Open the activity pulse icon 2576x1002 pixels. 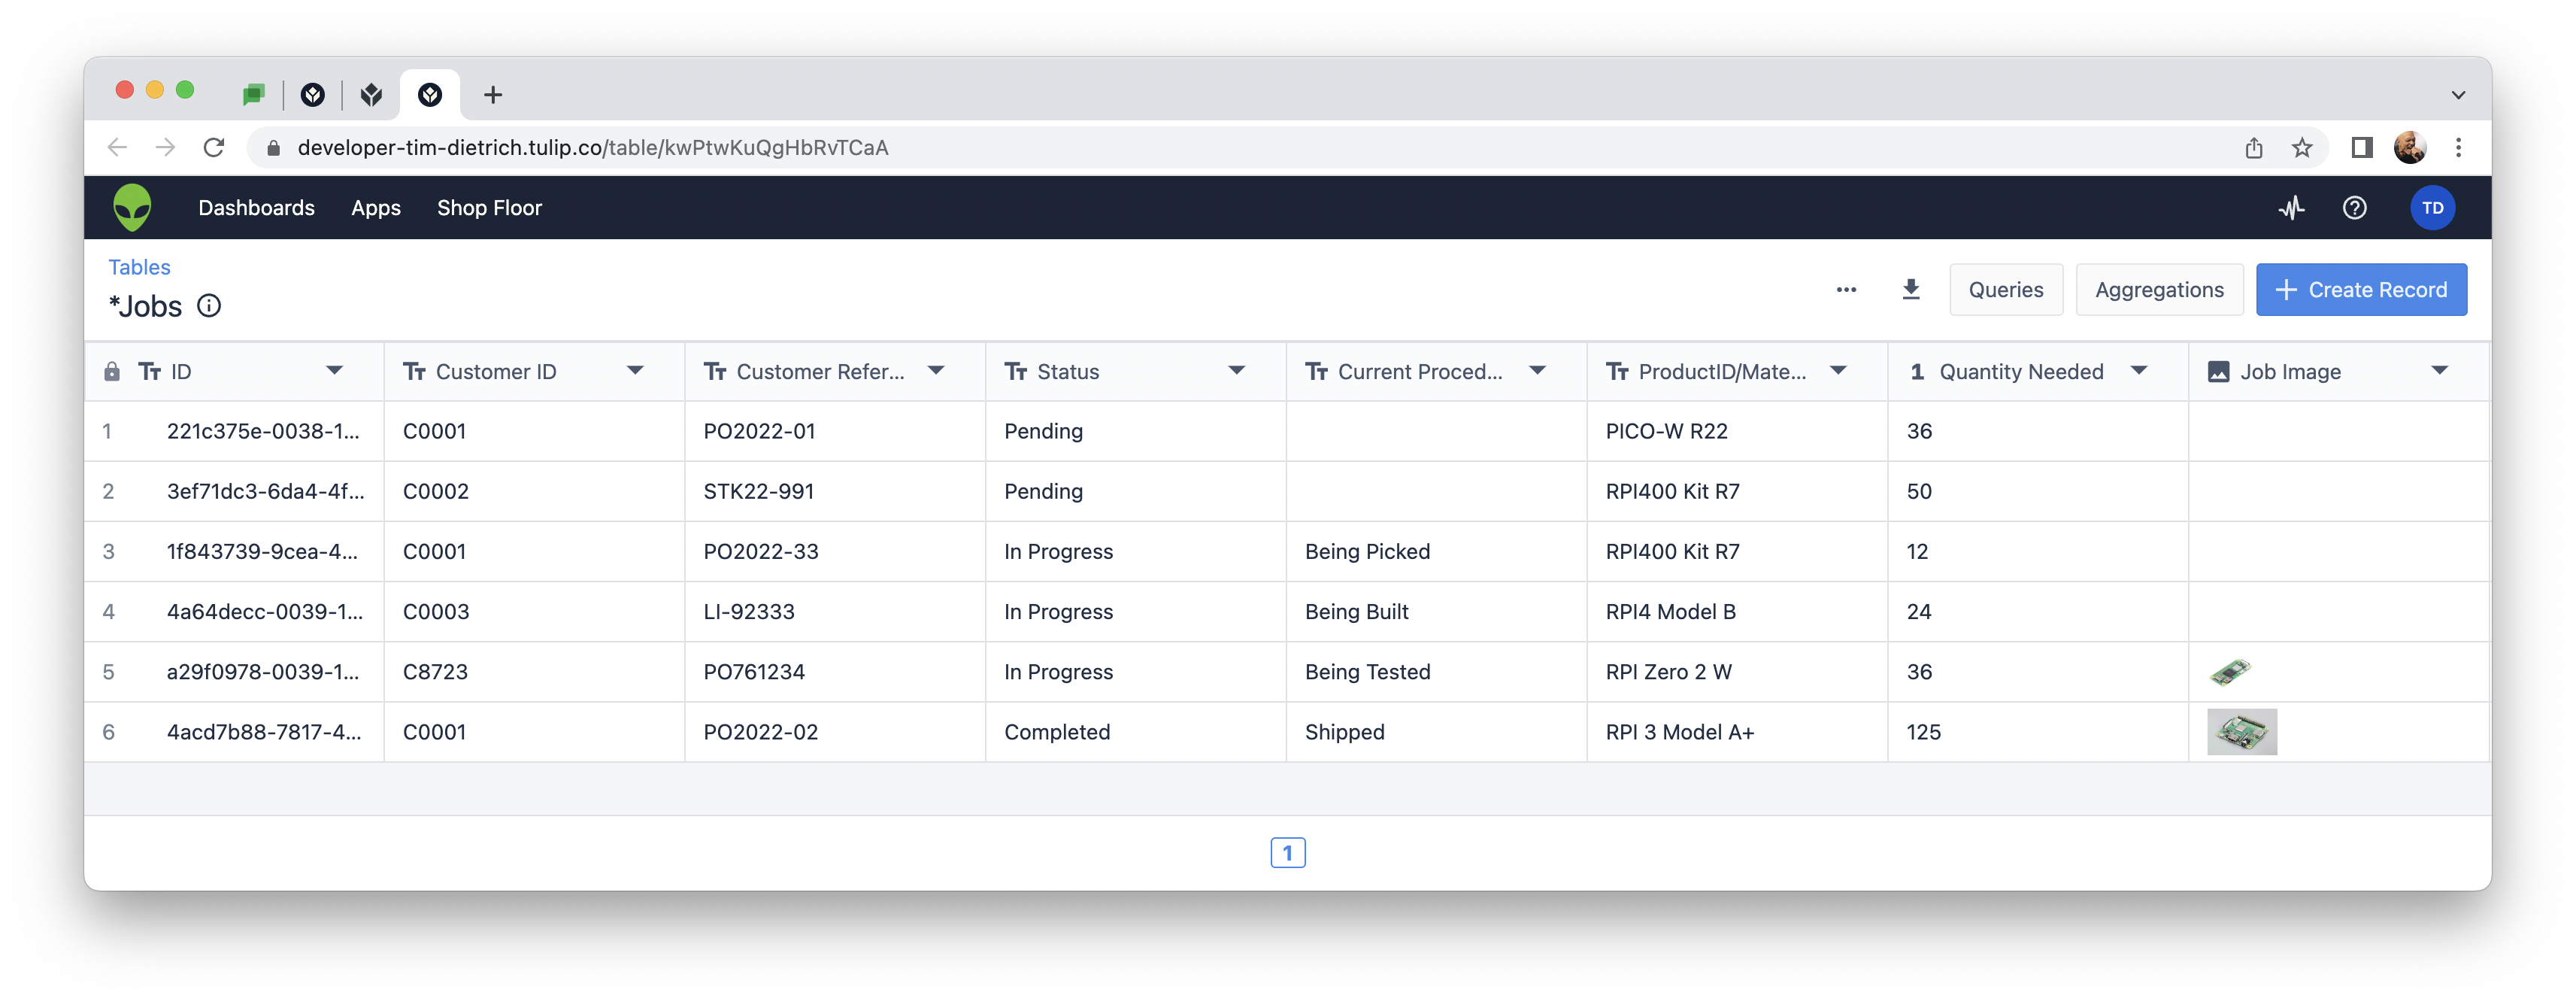[x=2291, y=208]
